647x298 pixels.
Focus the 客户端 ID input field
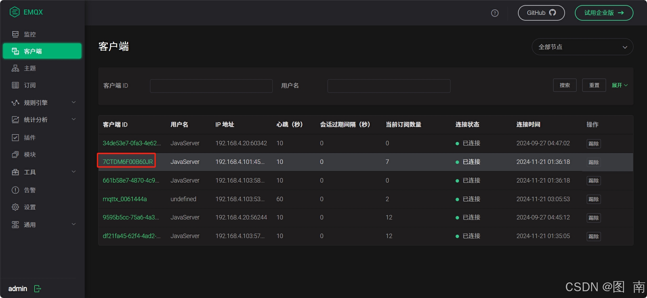pos(211,86)
